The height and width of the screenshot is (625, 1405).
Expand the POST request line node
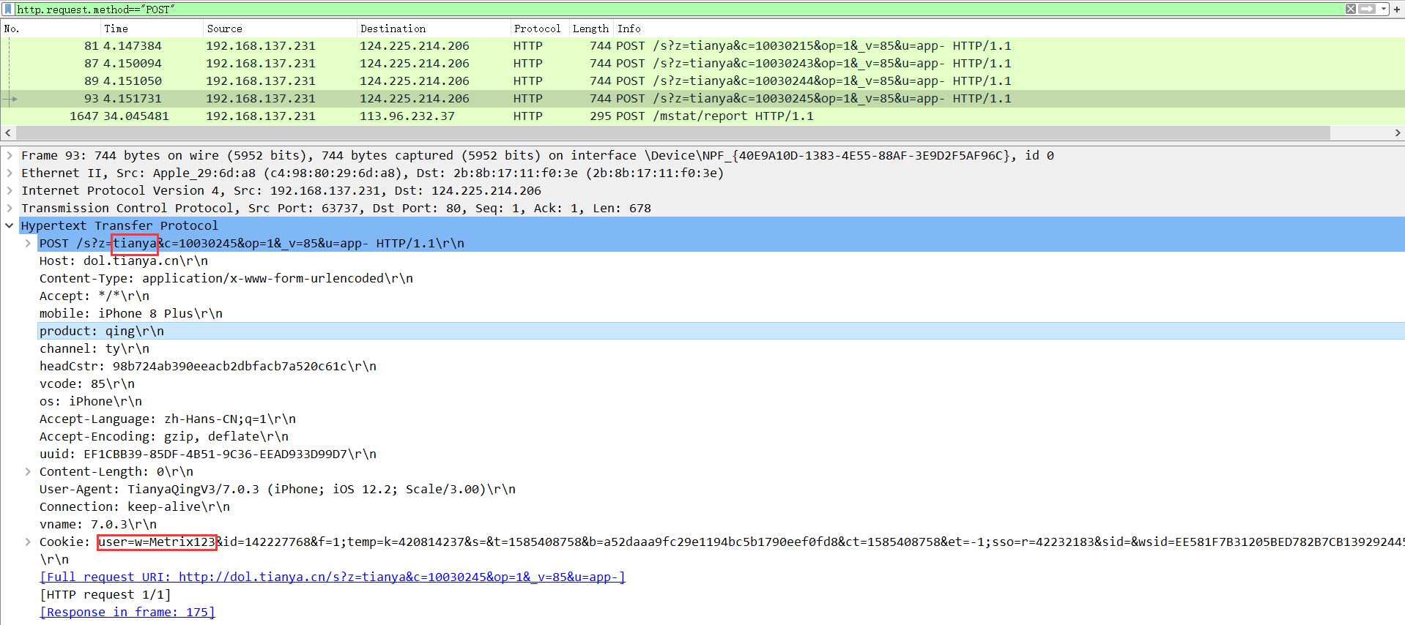tap(28, 243)
